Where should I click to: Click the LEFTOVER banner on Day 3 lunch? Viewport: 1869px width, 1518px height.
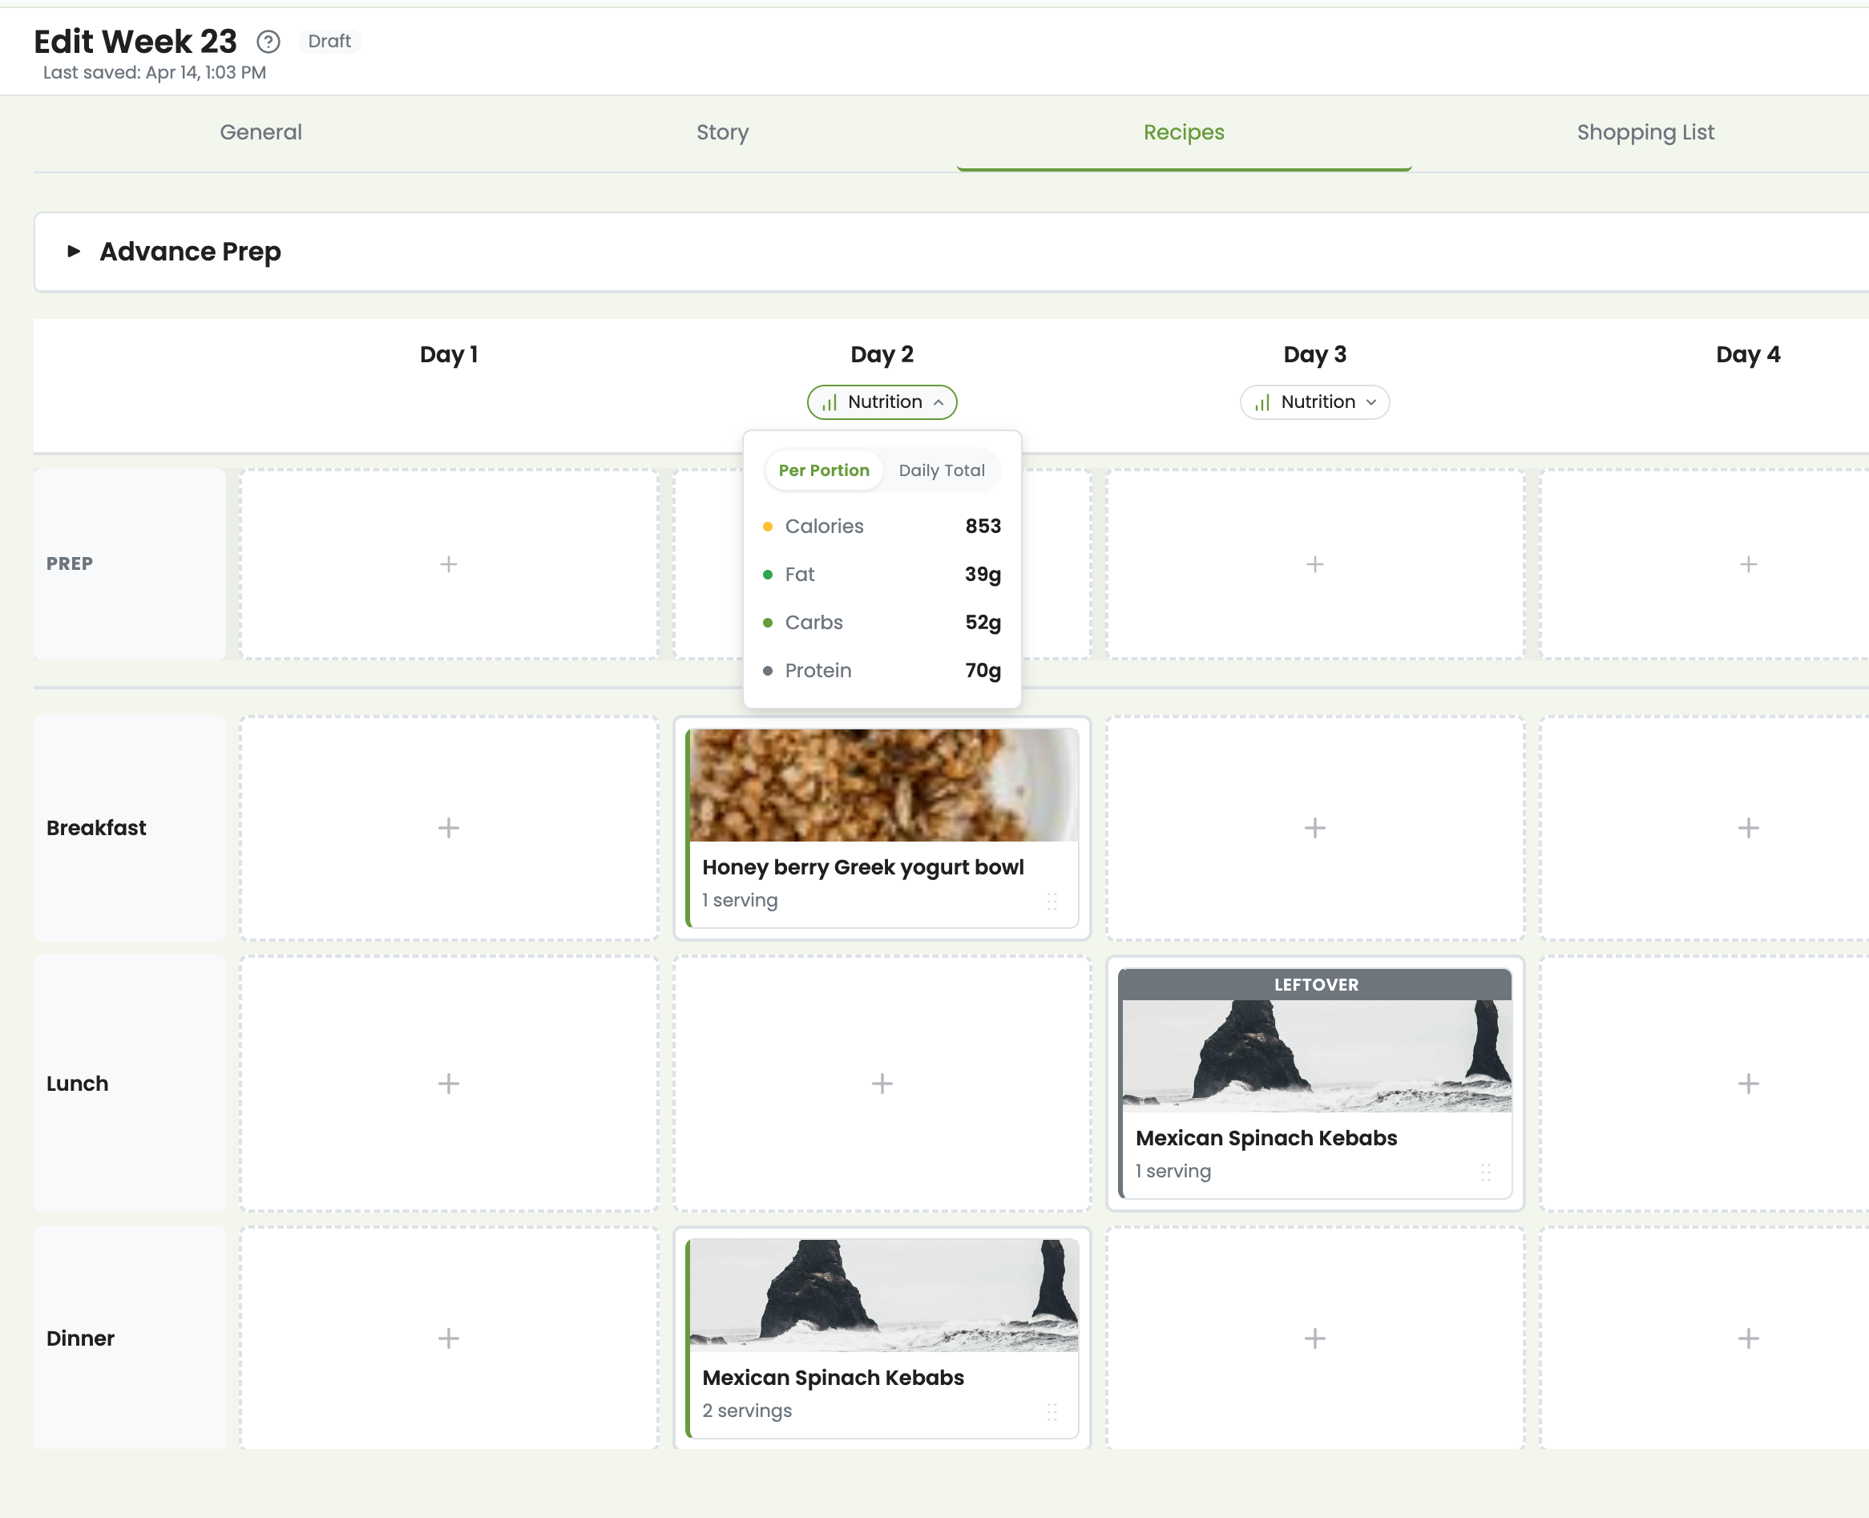click(1317, 984)
